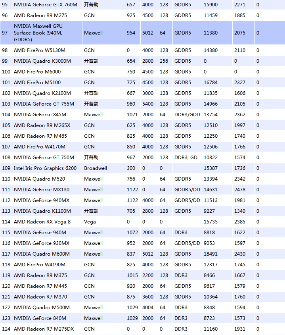285x335 pixels.
Task: Select the DDR3, GD memory type cell
Action: pyautogui.click(x=186, y=158)
